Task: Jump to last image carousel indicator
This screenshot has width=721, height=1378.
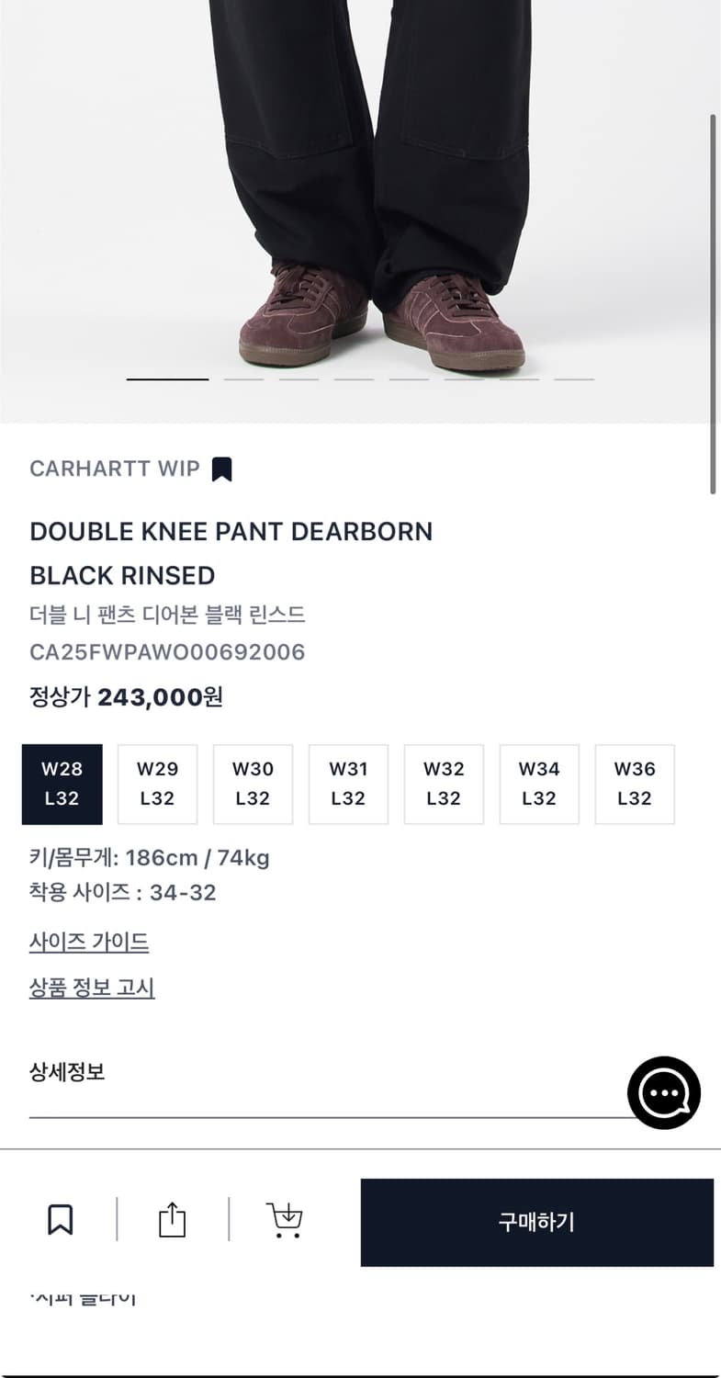Action: pos(574,378)
